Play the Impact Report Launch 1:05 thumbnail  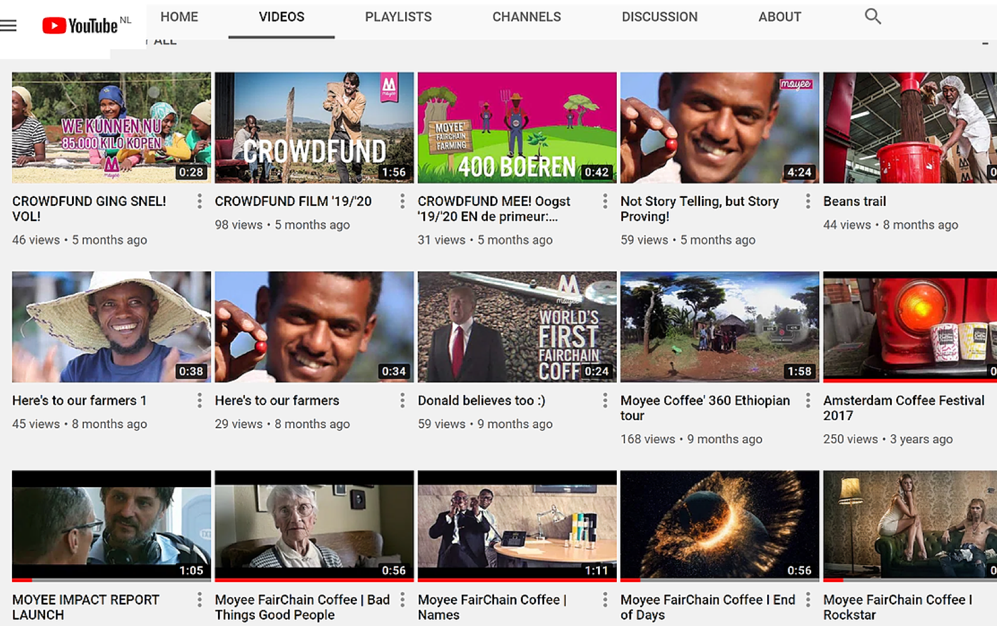pos(111,526)
